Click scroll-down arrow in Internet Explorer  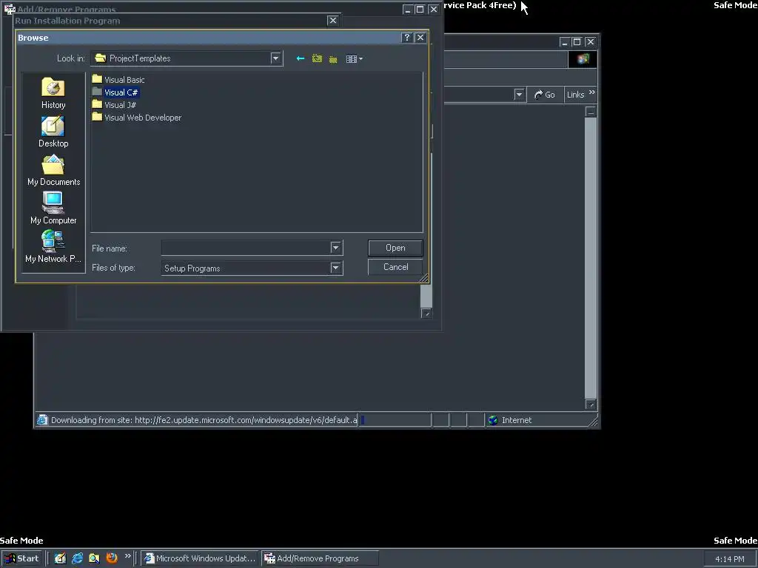coord(590,405)
